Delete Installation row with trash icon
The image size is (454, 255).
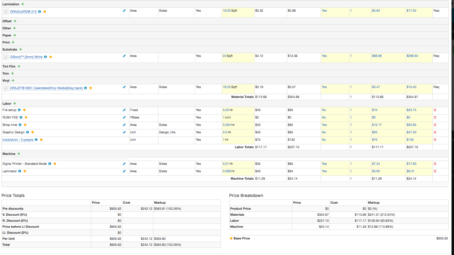tap(435, 140)
